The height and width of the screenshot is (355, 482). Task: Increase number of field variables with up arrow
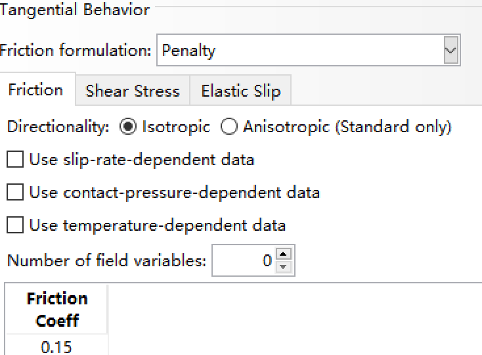283,254
